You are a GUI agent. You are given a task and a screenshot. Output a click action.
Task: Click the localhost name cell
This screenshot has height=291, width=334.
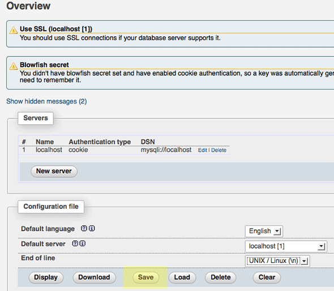click(x=49, y=150)
